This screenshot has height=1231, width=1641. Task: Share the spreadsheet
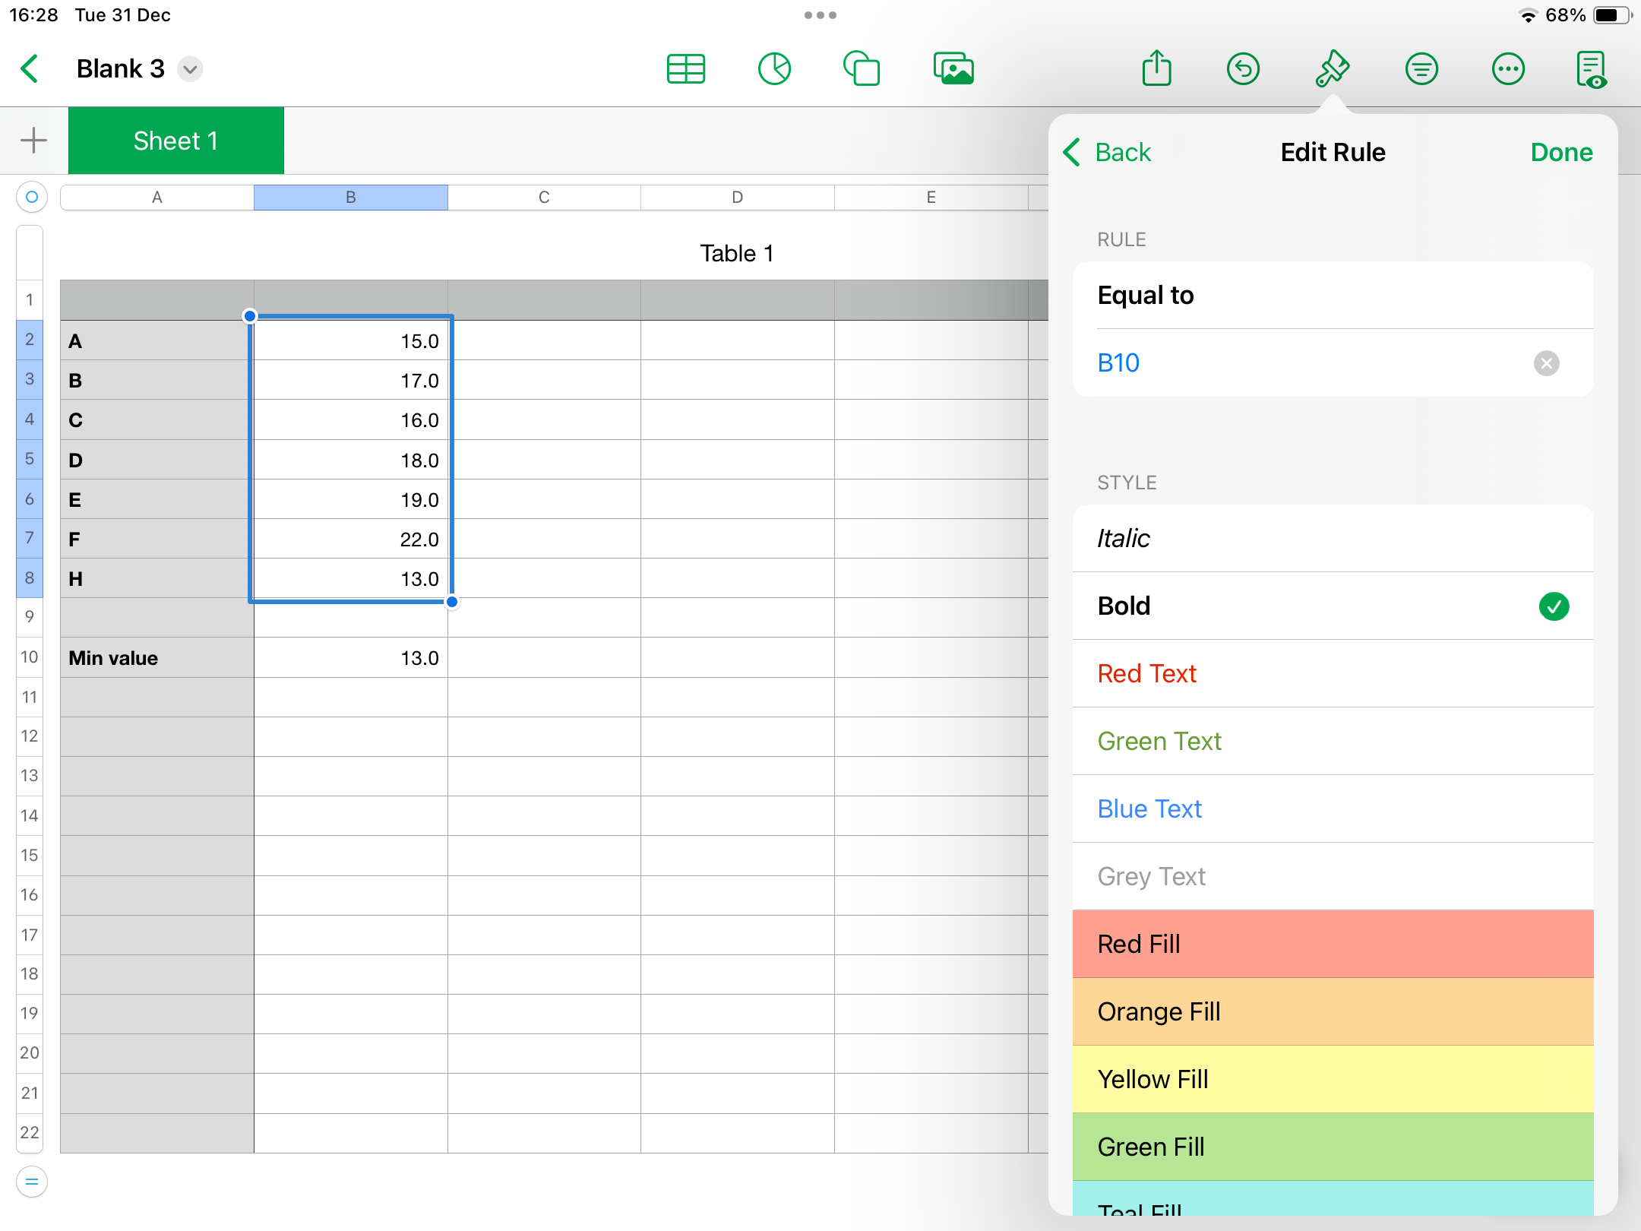(x=1156, y=68)
